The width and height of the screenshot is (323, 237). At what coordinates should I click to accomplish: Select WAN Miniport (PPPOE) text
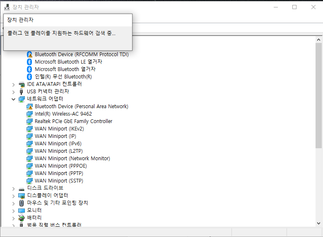coord(61,166)
